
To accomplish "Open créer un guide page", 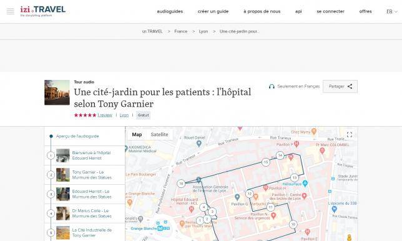I will coord(213,11).
